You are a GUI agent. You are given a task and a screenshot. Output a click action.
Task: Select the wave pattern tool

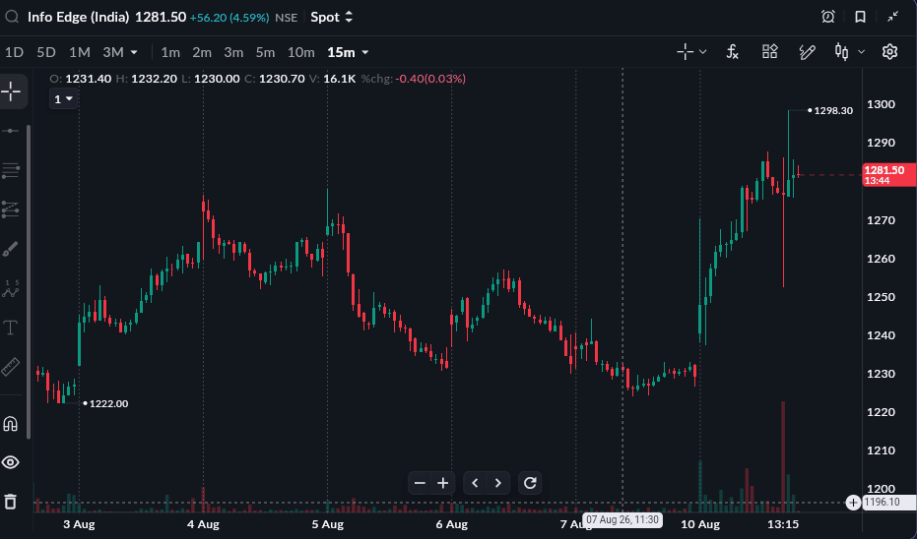point(11,288)
